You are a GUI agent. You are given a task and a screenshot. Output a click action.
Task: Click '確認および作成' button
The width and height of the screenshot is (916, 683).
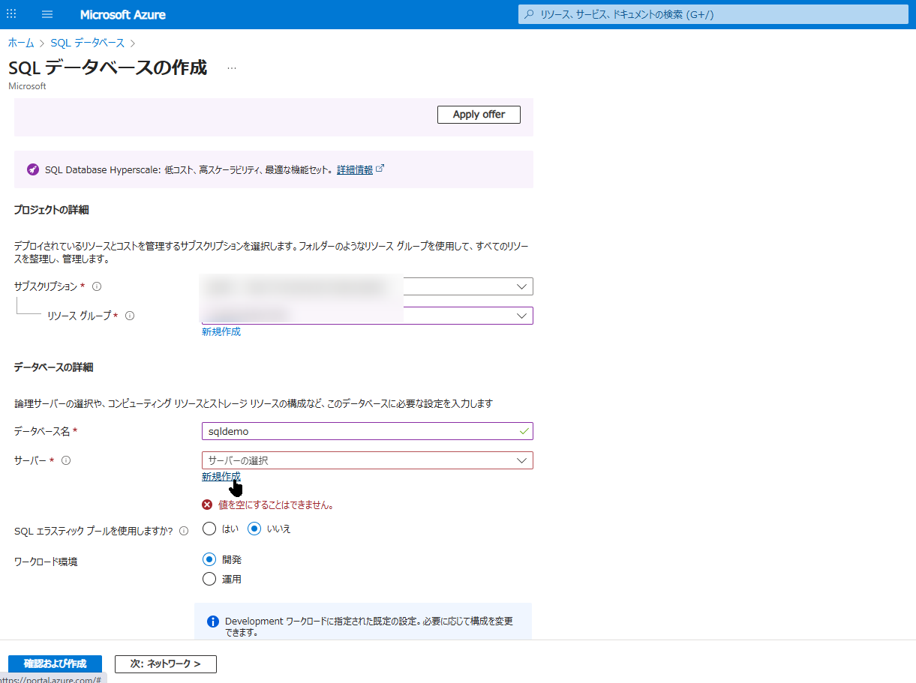pos(55,664)
